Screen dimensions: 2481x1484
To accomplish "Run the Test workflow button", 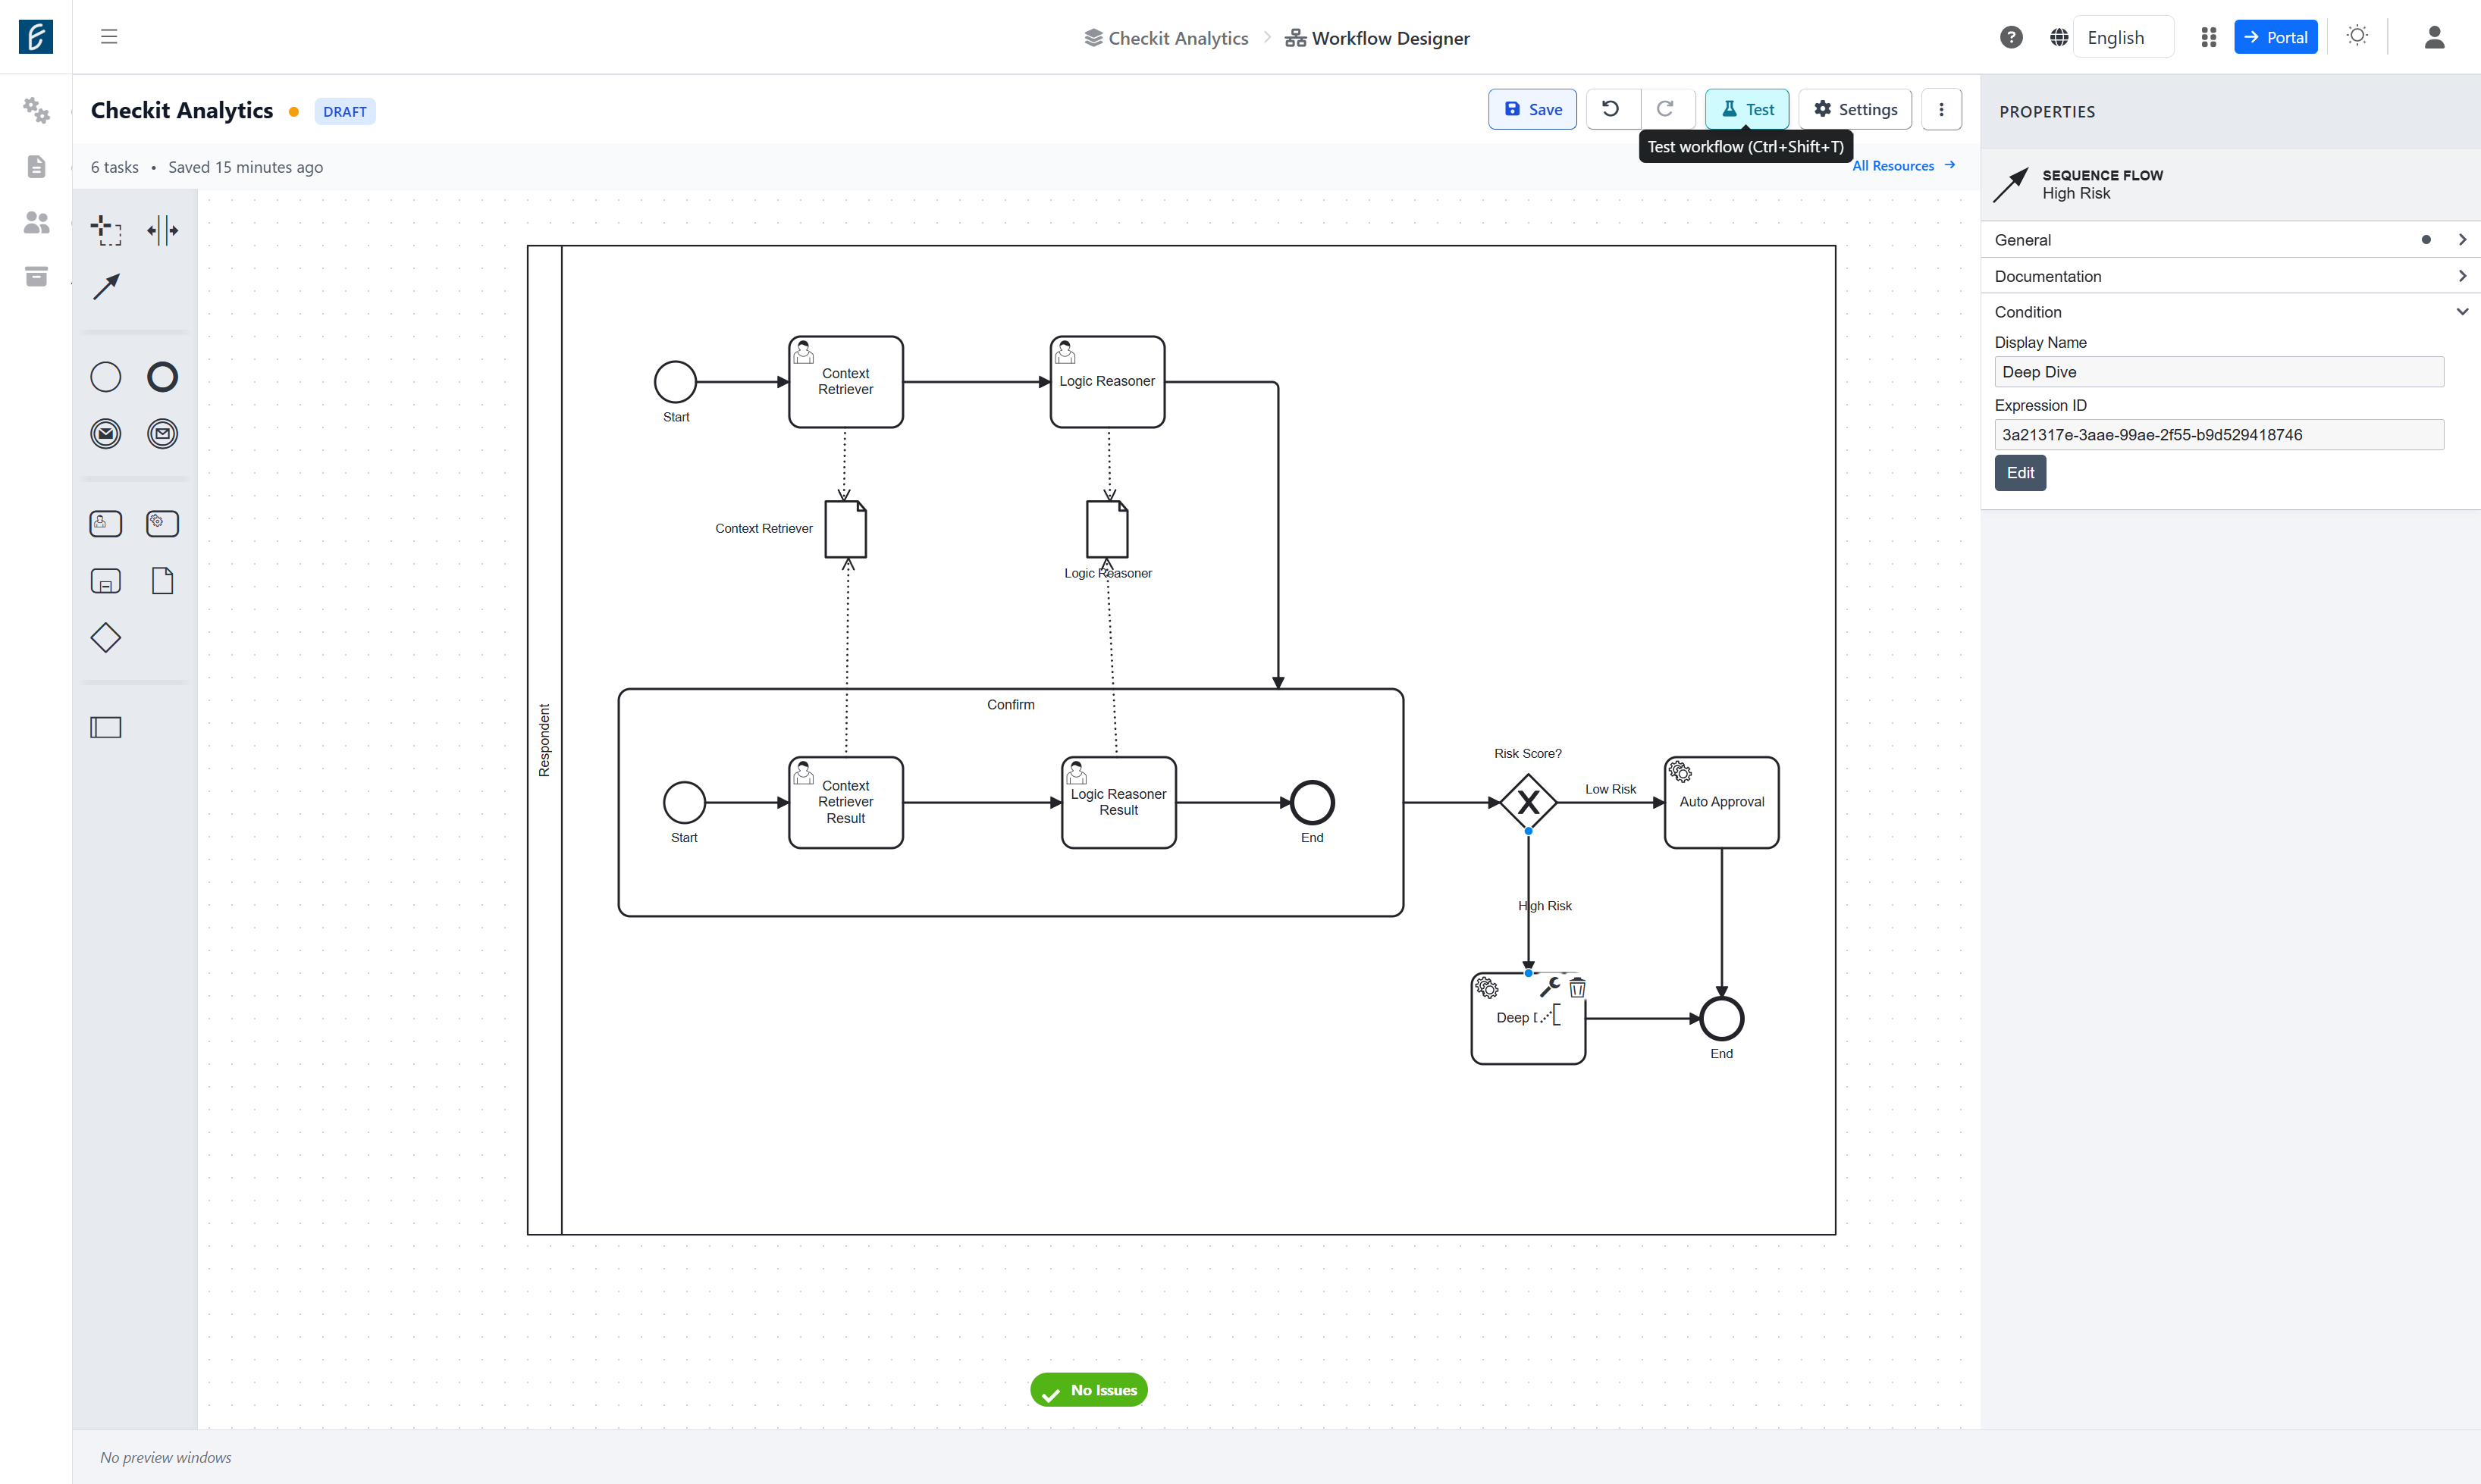I will [1747, 109].
